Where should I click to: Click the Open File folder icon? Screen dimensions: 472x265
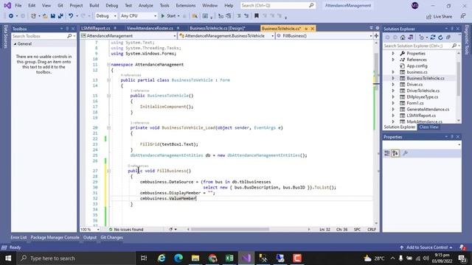tap(45, 16)
